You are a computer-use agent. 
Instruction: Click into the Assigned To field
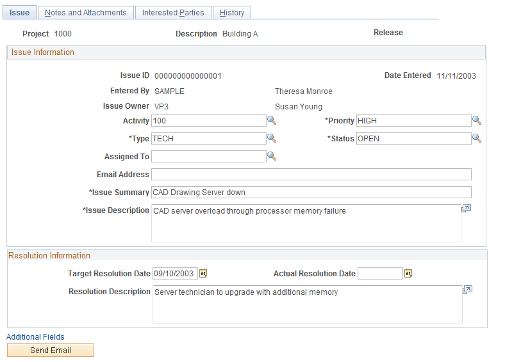click(209, 157)
